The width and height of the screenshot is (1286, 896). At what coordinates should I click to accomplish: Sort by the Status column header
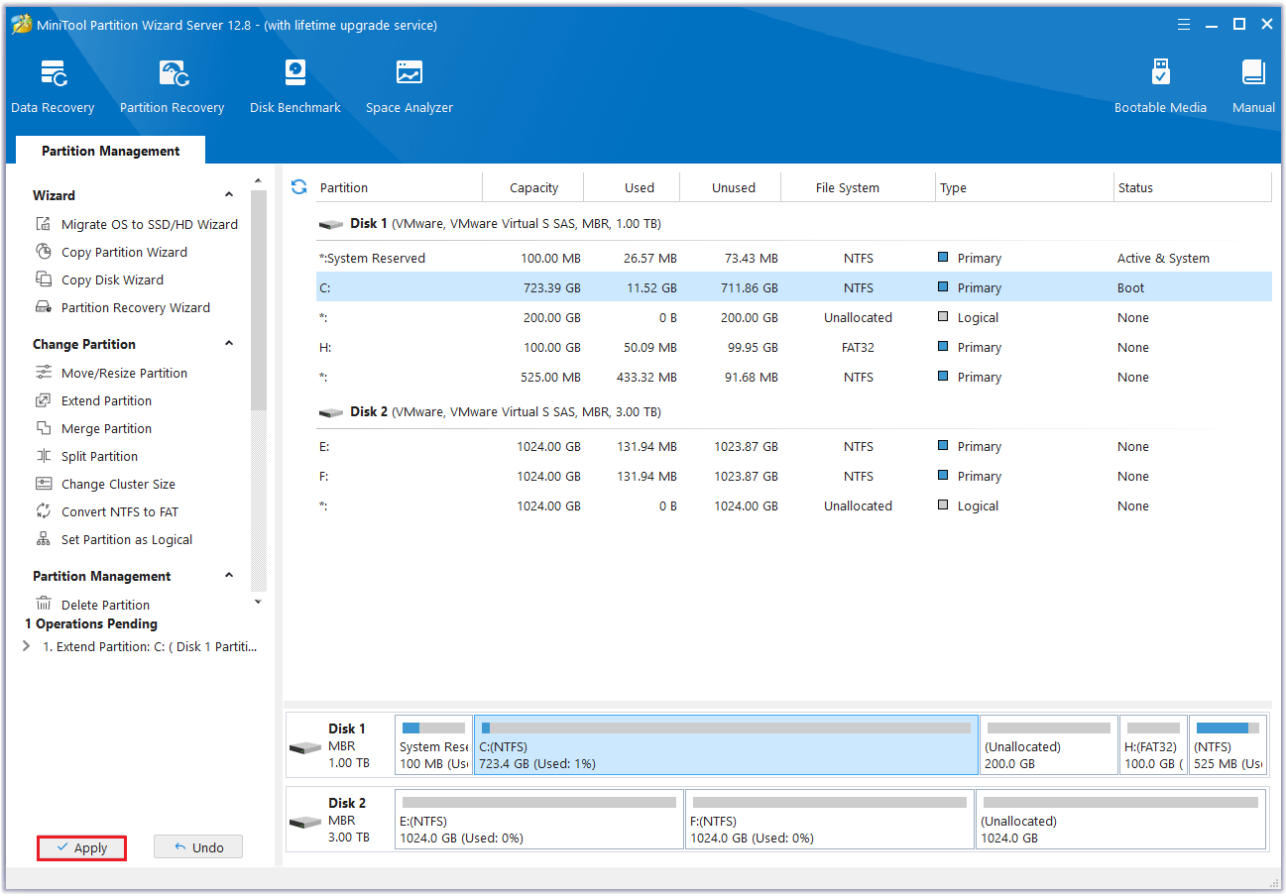click(x=1193, y=187)
